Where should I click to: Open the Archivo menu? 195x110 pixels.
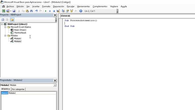(10, 6)
